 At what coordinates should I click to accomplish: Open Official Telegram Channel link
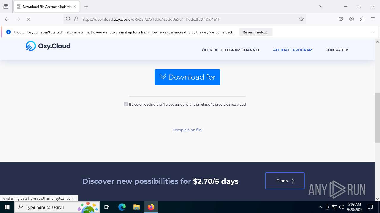(231, 50)
